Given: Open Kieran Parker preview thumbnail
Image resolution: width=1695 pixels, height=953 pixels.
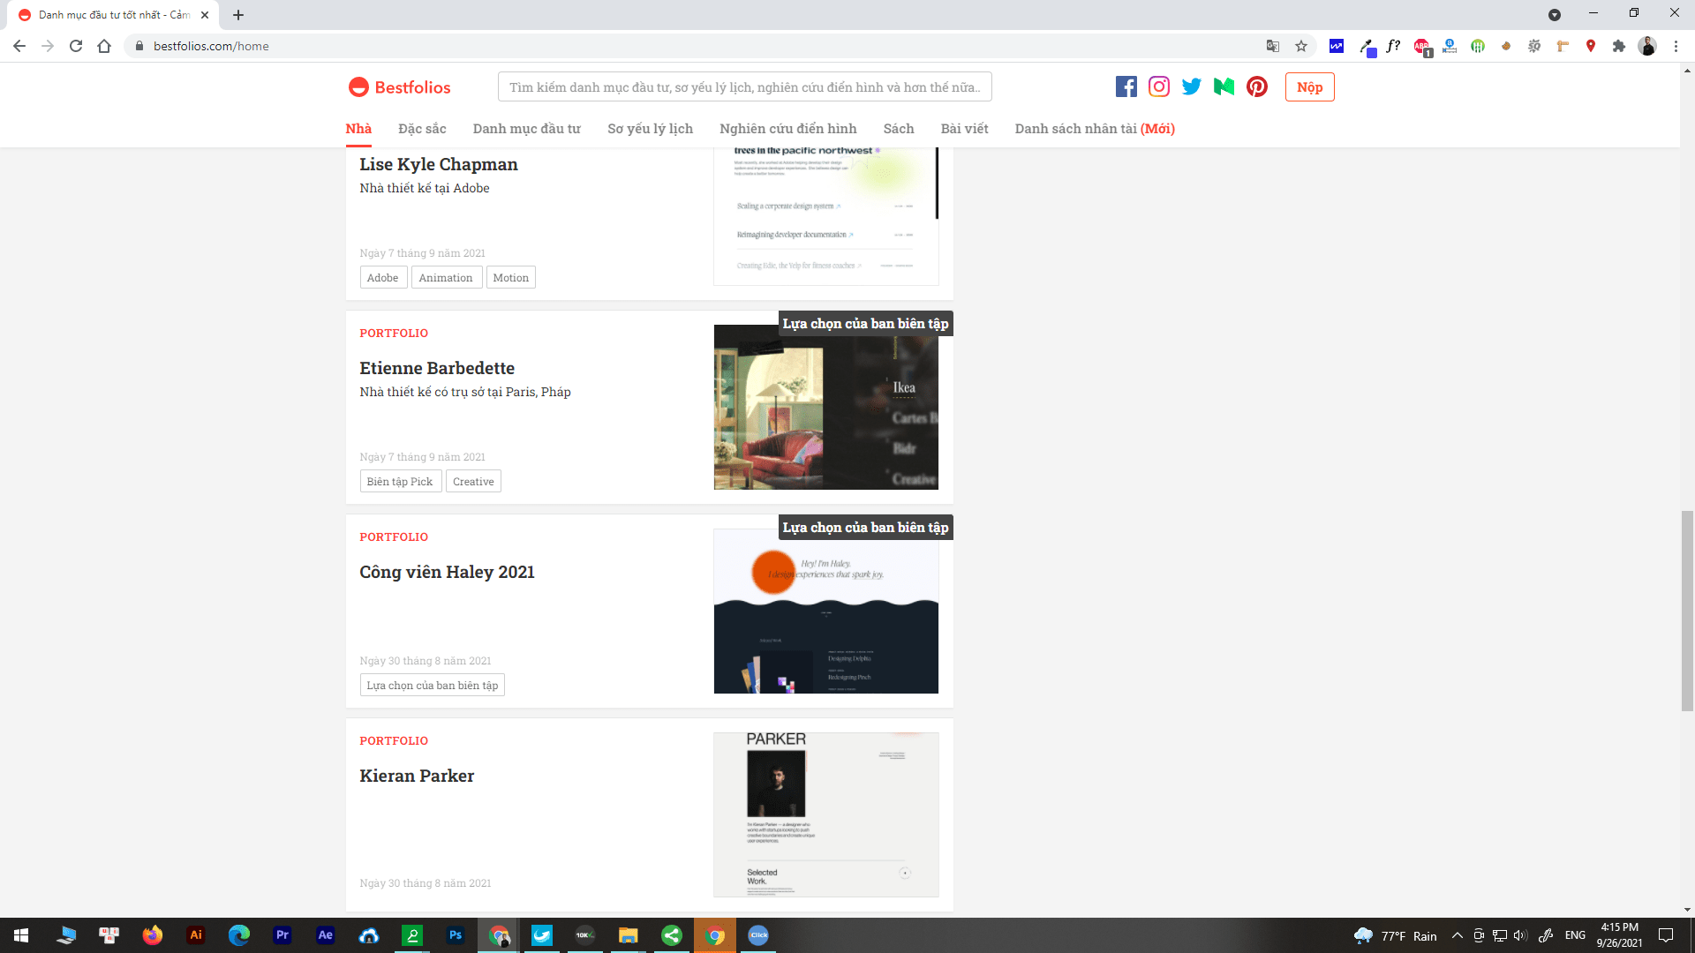Looking at the screenshot, I should click(825, 814).
